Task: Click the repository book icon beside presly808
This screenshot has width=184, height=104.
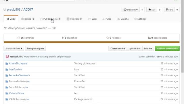Action: 5,10
